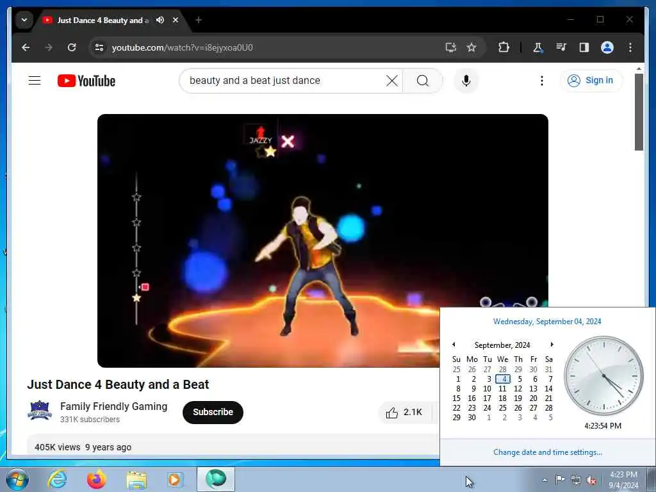Open Windows Media Player on taskbar

(174, 479)
